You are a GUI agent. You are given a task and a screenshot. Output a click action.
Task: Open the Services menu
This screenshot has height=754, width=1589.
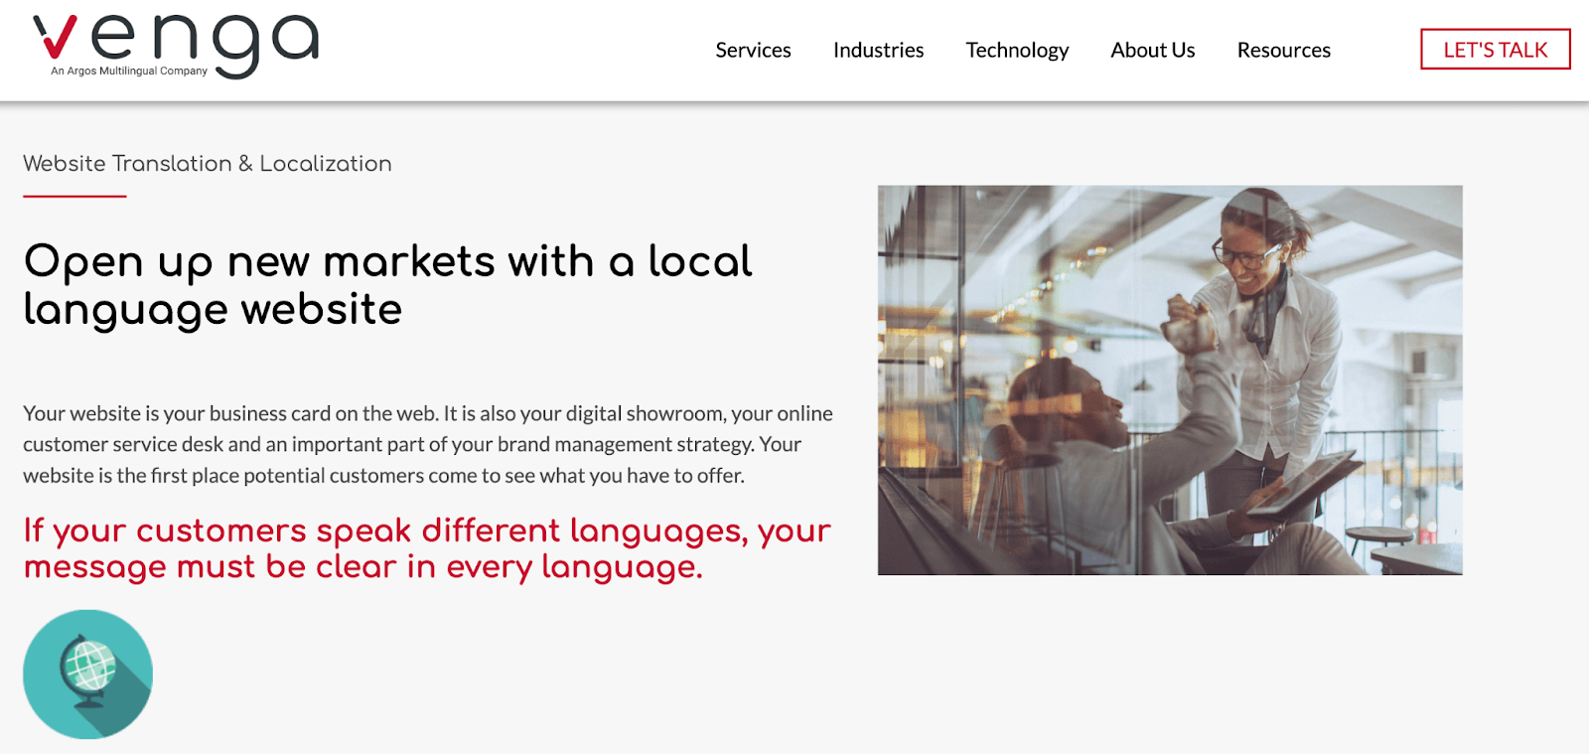click(x=753, y=50)
